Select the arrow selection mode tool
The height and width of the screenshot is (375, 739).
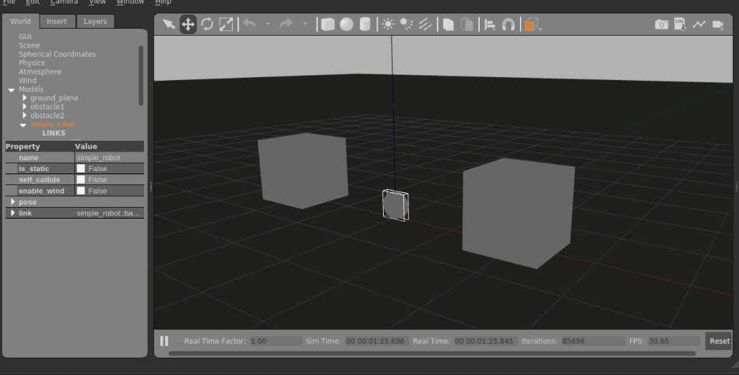point(169,24)
